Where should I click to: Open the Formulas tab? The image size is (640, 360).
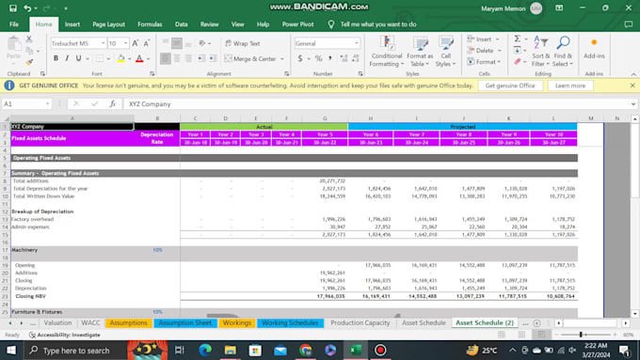[x=150, y=24]
